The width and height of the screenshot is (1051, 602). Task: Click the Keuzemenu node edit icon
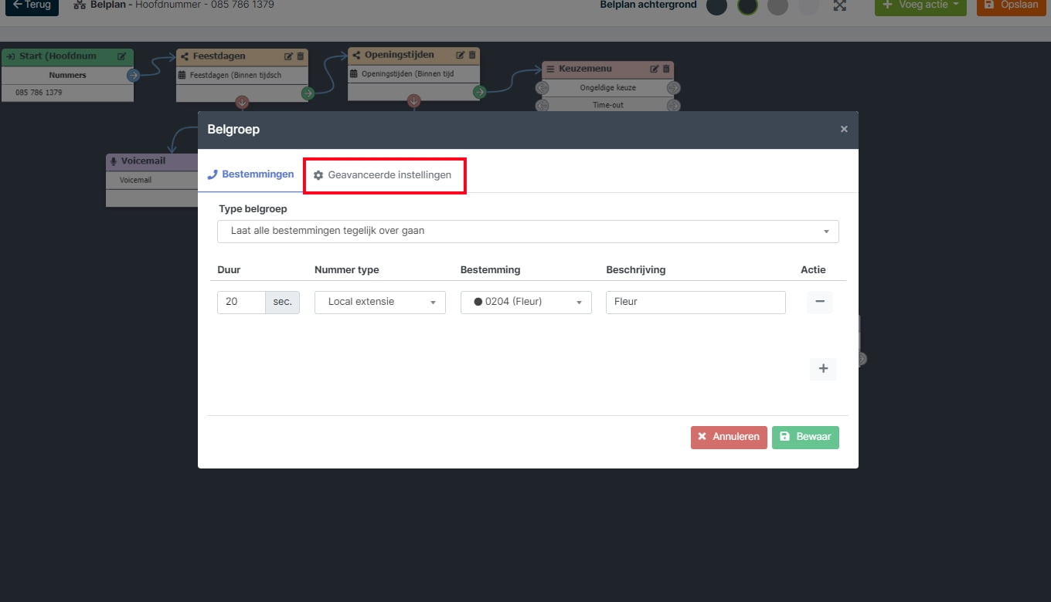[655, 69]
